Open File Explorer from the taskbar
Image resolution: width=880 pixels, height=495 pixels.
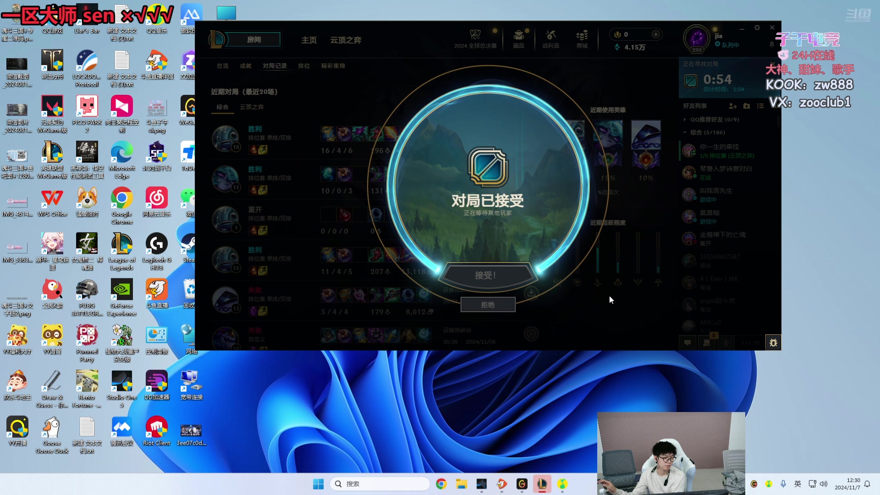pyautogui.click(x=461, y=484)
